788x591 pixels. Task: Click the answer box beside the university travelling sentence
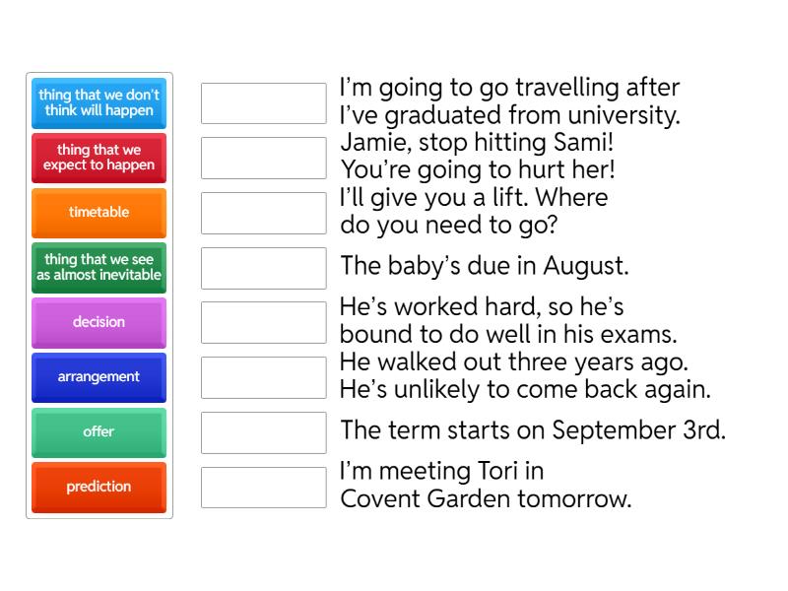click(x=262, y=102)
